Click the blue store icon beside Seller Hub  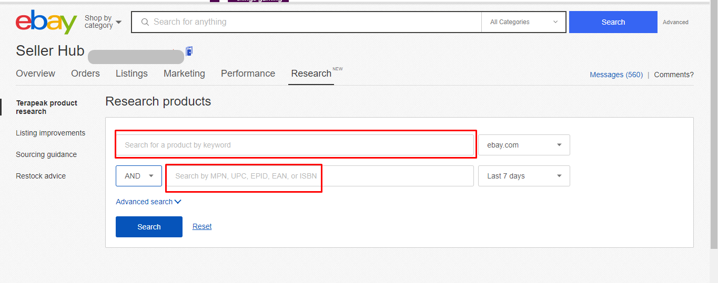tap(189, 51)
